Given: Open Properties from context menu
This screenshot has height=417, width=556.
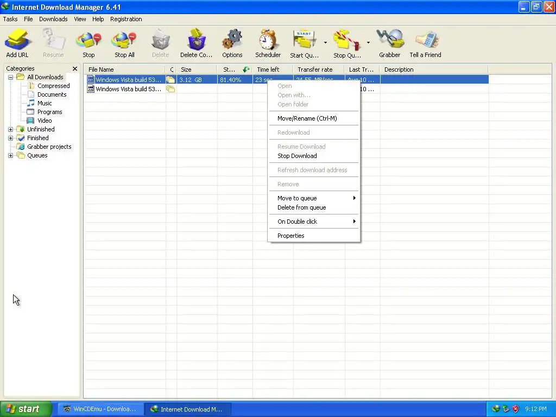Looking at the screenshot, I should tap(314, 236).
